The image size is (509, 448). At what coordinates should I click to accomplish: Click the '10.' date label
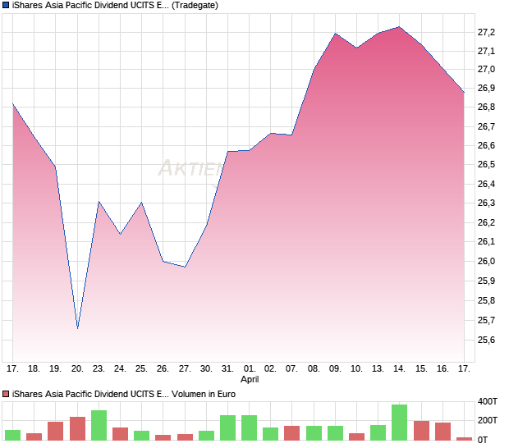pos(356,369)
